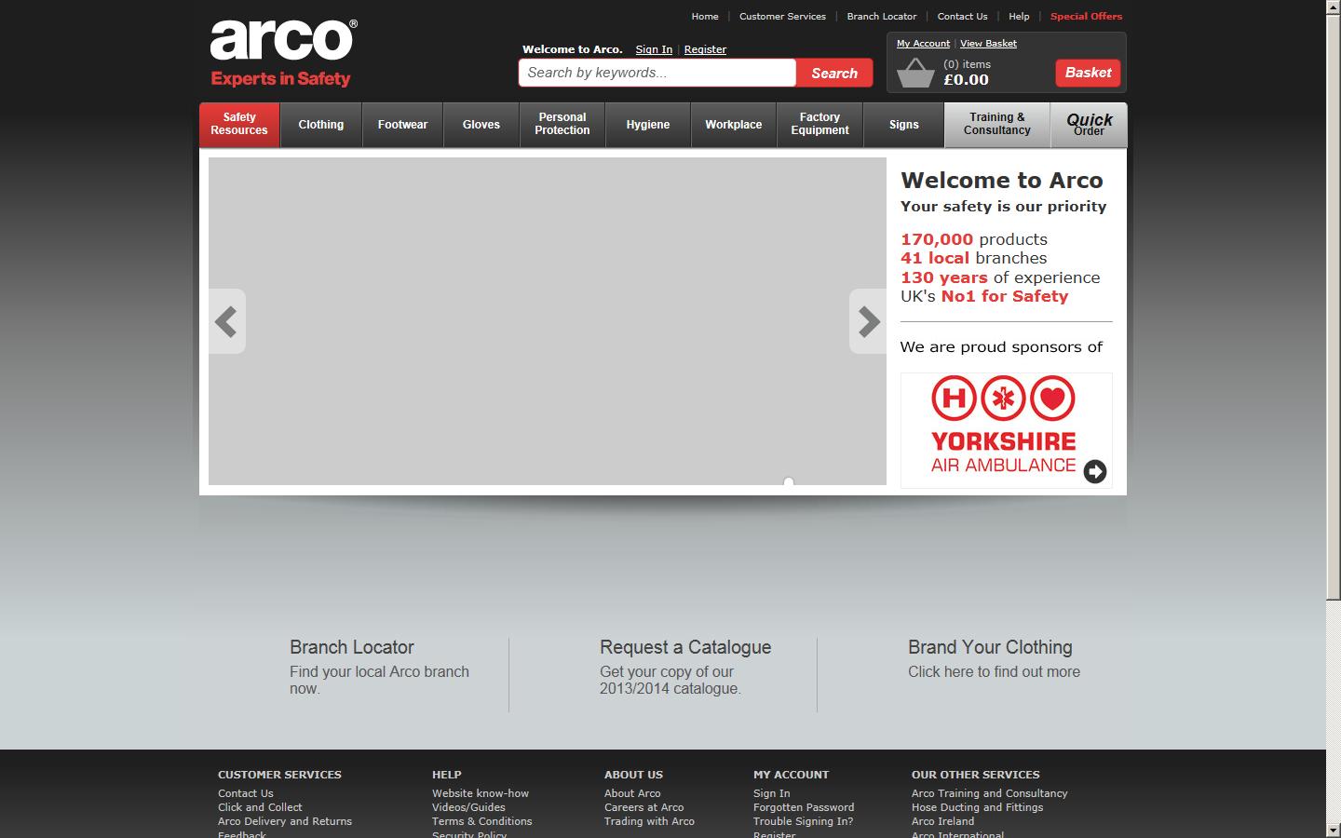Open the Gloves category
The height and width of the screenshot is (838, 1341).
pyautogui.click(x=481, y=124)
